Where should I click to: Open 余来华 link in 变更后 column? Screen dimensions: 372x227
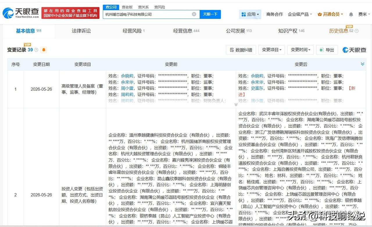click(x=257, y=82)
